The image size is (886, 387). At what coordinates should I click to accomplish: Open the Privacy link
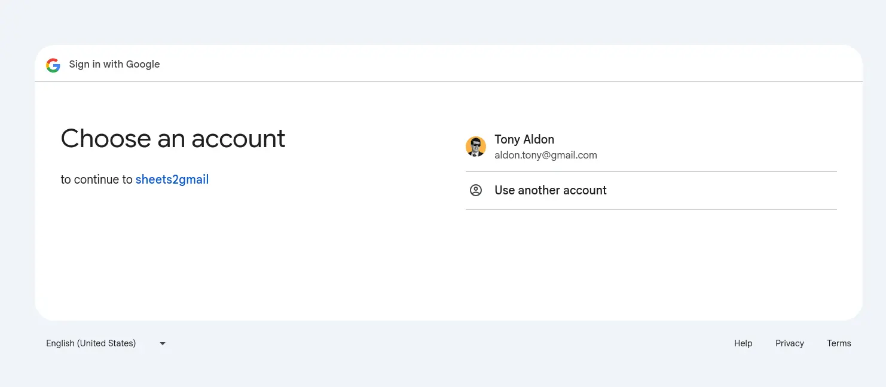790,343
